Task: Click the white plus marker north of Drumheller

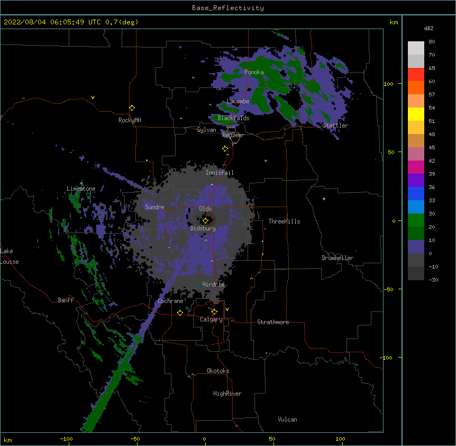Action: pyautogui.click(x=324, y=199)
